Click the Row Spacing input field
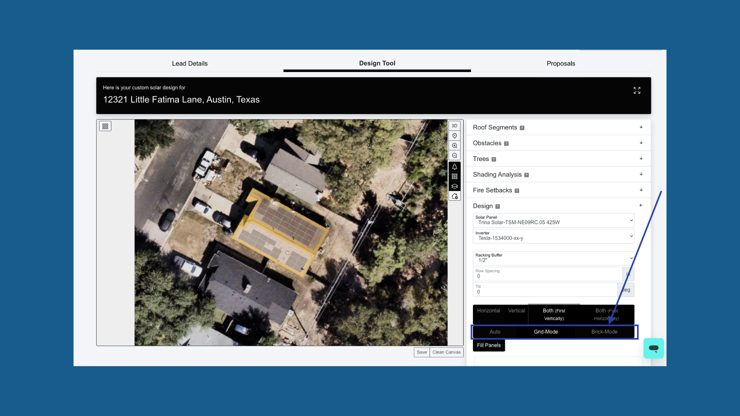This screenshot has height=416, width=740. click(x=547, y=274)
